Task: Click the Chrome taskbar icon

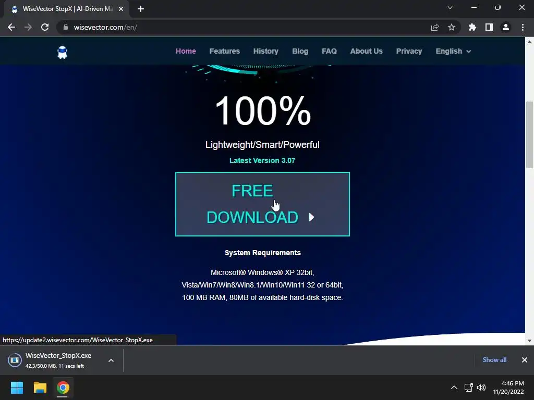Action: (x=63, y=387)
